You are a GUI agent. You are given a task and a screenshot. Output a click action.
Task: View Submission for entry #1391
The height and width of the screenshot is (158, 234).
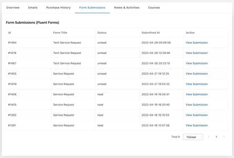click(x=196, y=125)
